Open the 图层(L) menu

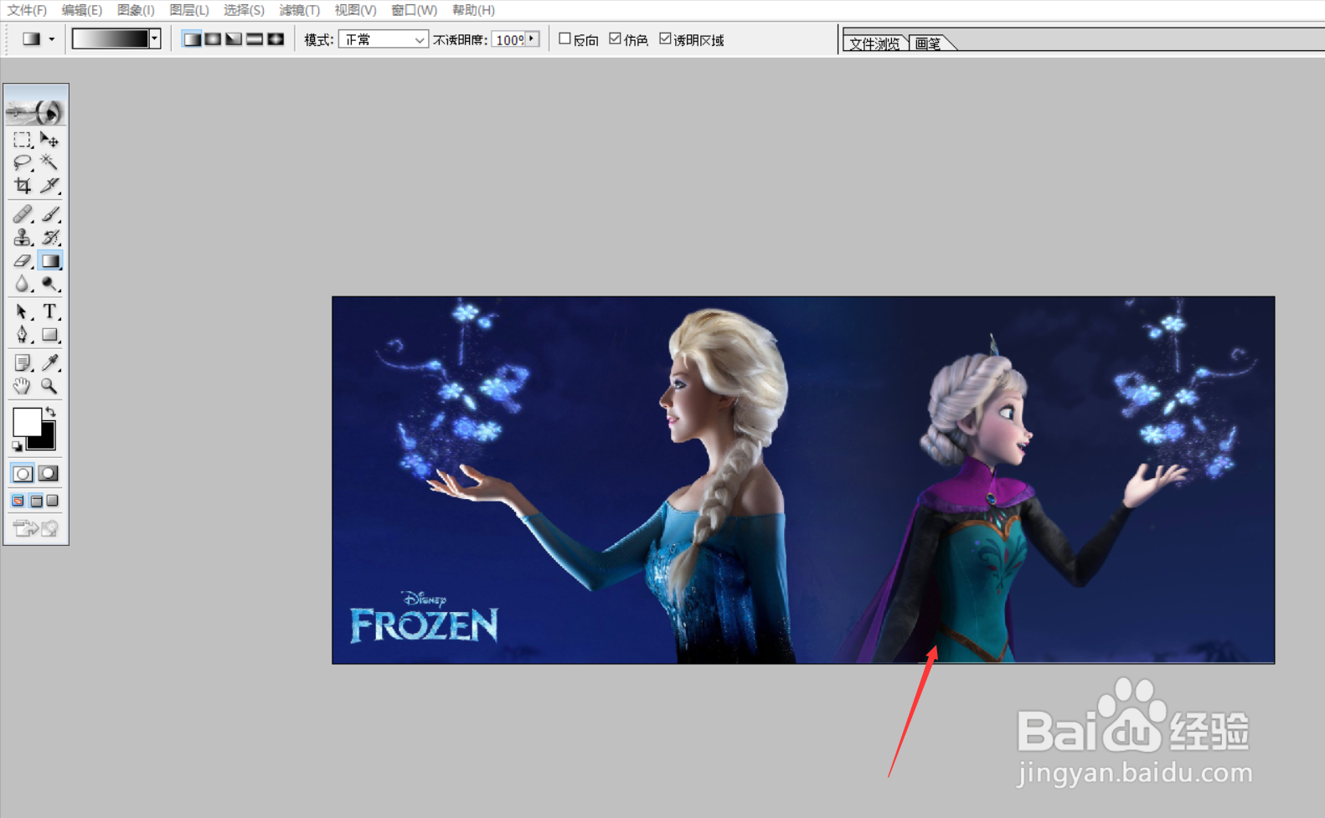188,10
